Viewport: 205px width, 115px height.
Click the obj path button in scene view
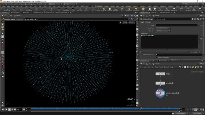point(10,16)
